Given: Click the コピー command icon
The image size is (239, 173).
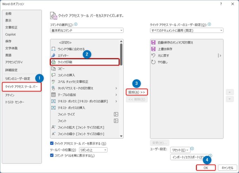Looking at the screenshot, I should pyautogui.click(x=53, y=69).
